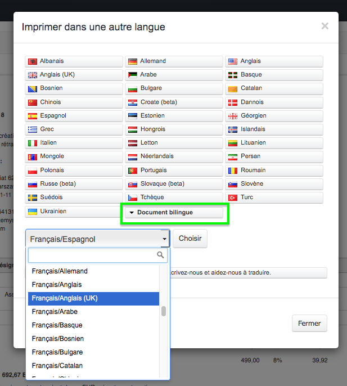Click the Bosnian flag icon
The width and height of the screenshot is (347, 386).
33,89
